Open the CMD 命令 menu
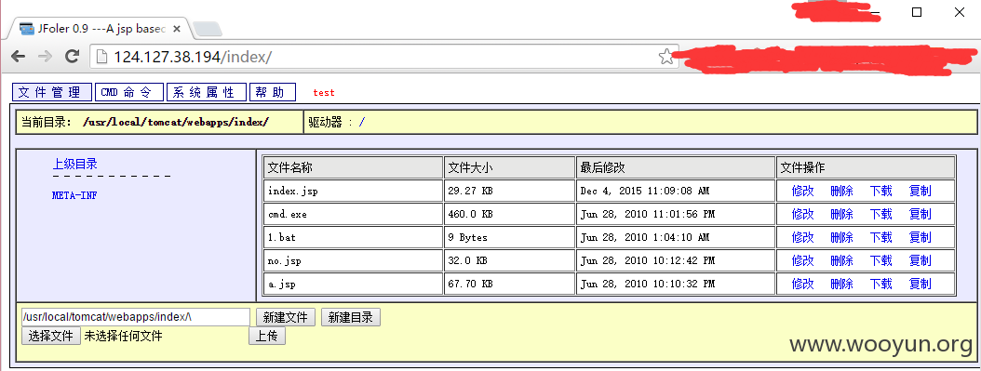This screenshot has width=981, height=371. coord(128,92)
